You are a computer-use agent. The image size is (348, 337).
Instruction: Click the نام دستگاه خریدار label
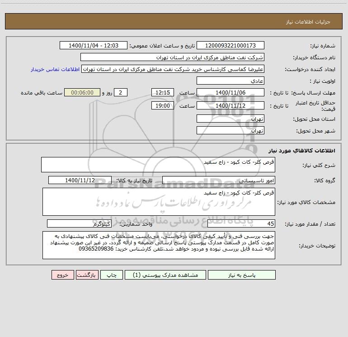coord(314,58)
